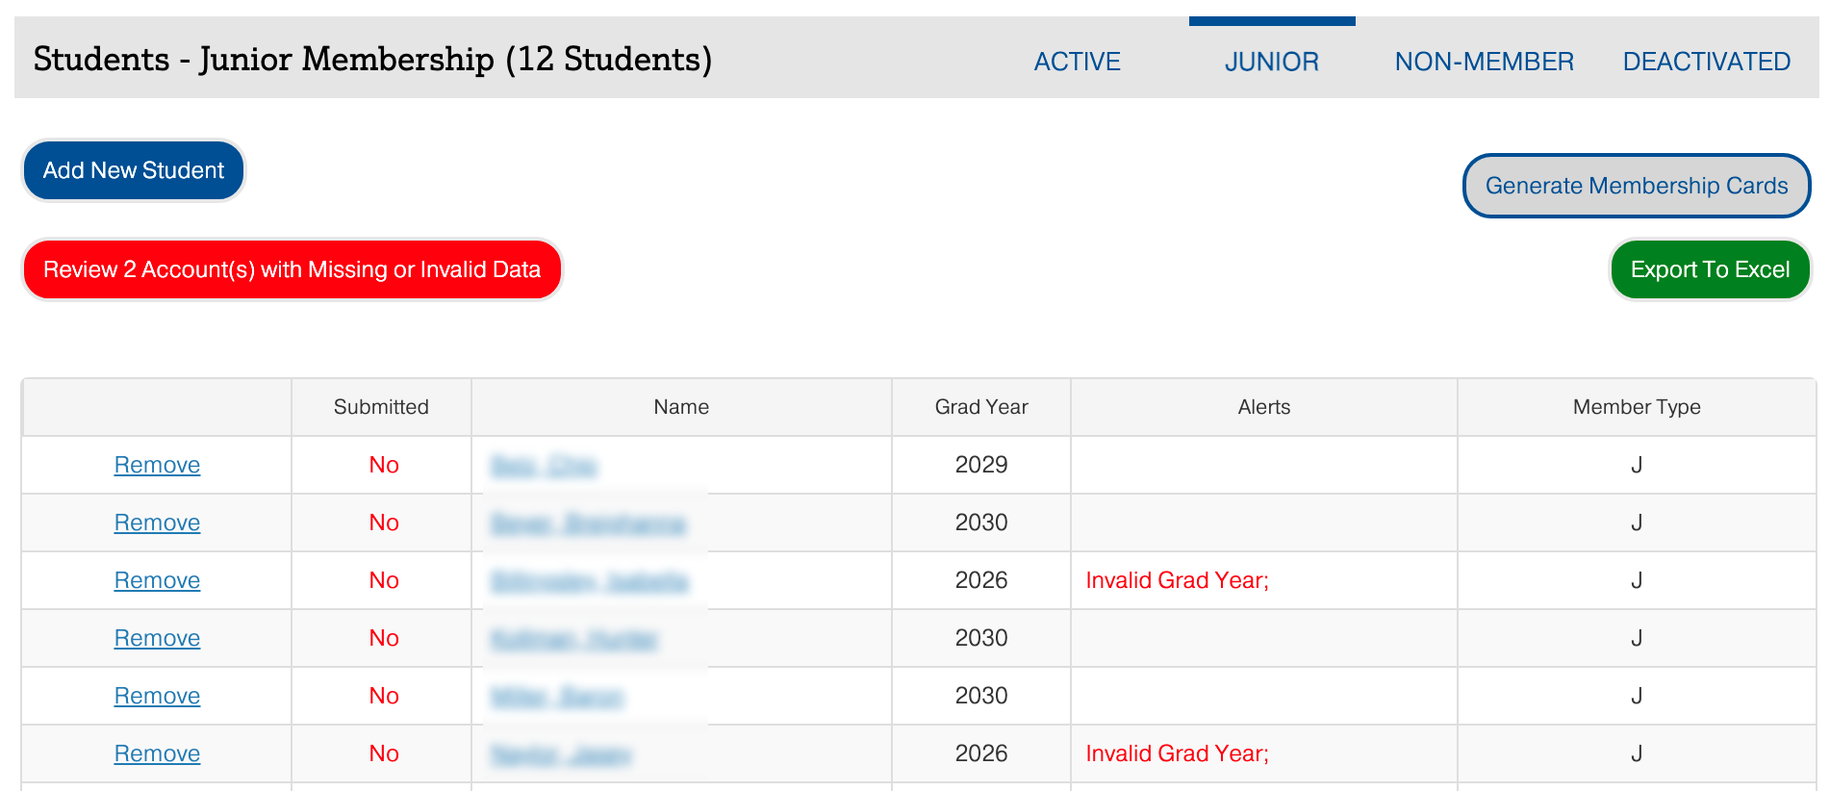The width and height of the screenshot is (1830, 791).
Task: Click Remove in the second table row
Action: pos(157,523)
